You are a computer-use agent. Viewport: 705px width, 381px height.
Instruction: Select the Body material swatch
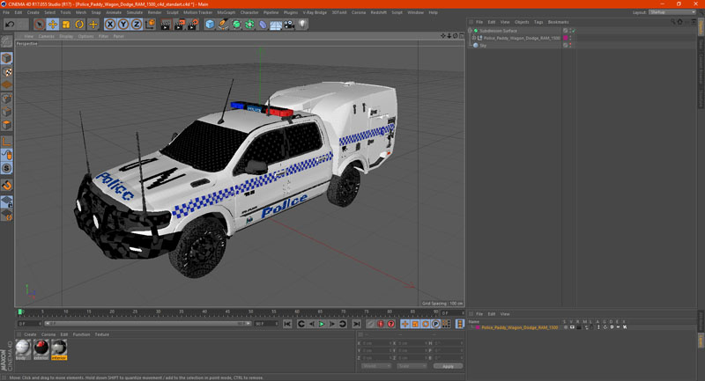tap(23, 348)
